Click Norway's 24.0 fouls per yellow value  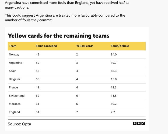pyautogui.click(x=114, y=54)
